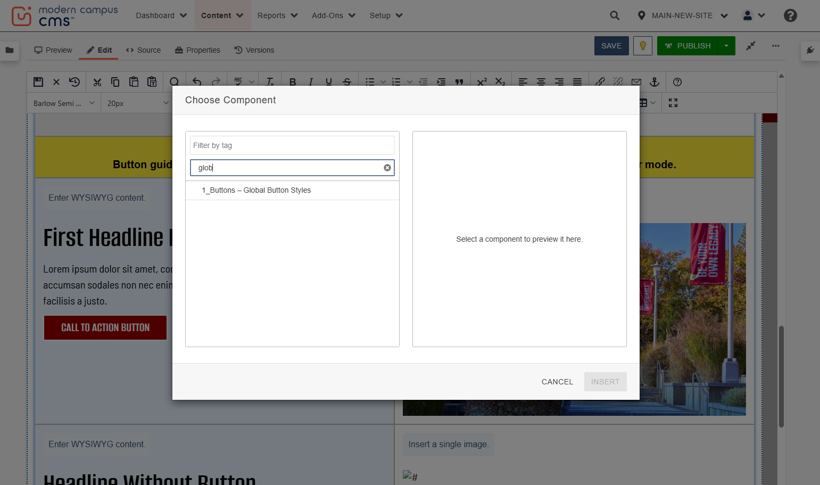Open the MAIN-NEW-SITE site selector
This screenshot has height=485, width=820.
[683, 15]
